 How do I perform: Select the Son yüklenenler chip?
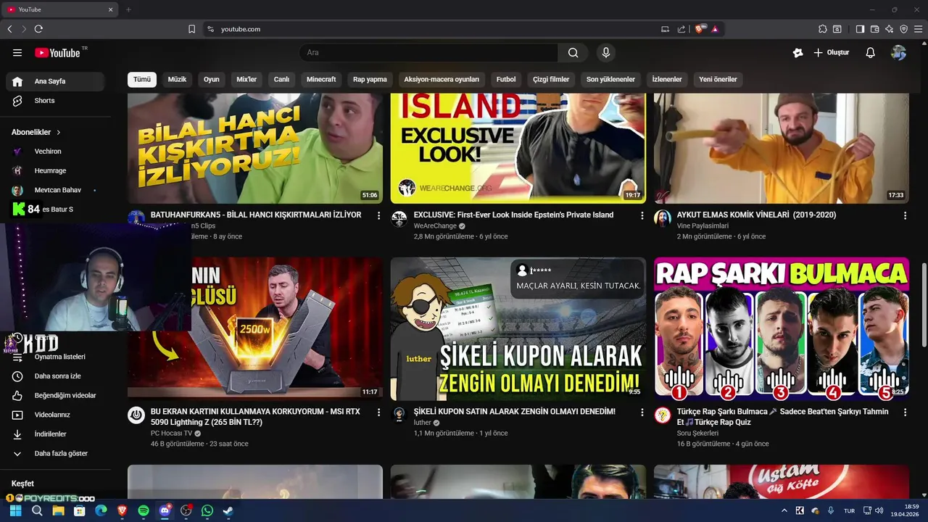(610, 80)
